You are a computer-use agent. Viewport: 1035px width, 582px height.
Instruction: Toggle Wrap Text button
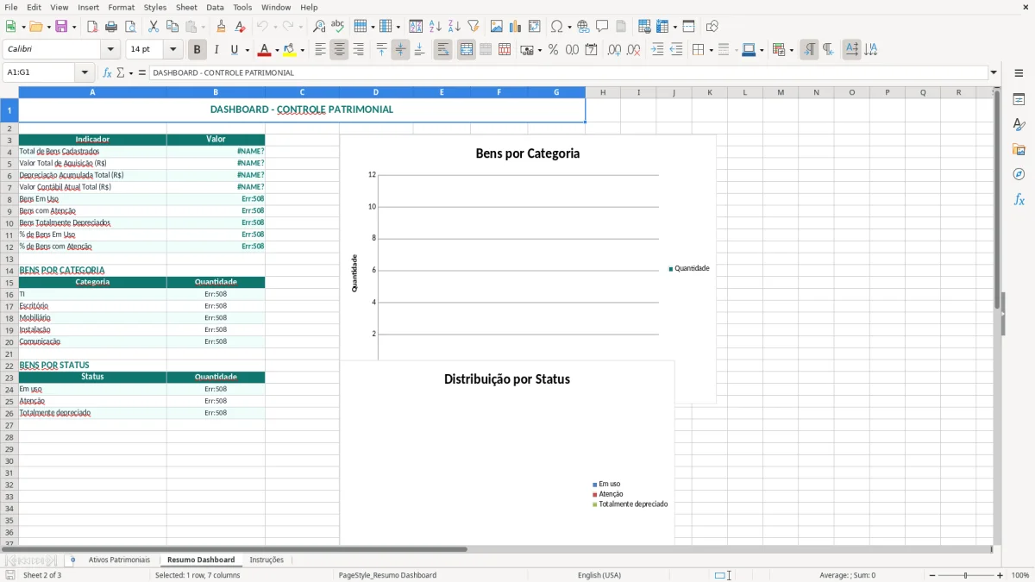[x=442, y=50]
